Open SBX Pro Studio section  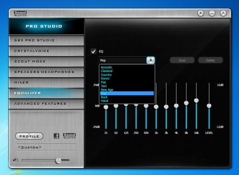(46, 40)
